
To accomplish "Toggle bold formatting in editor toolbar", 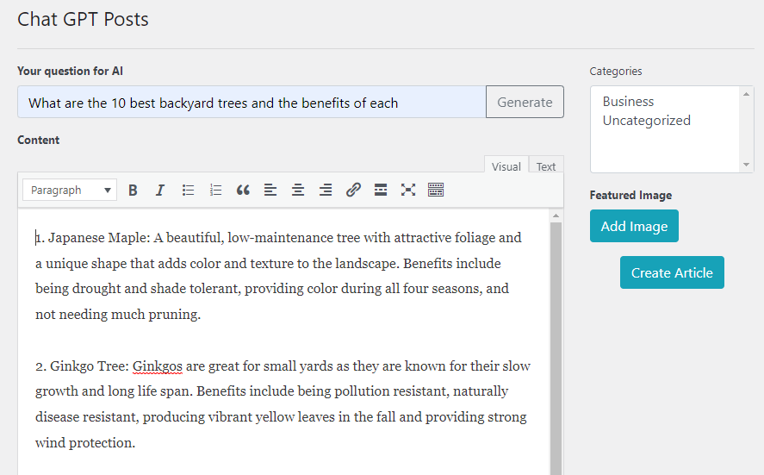I will (133, 191).
